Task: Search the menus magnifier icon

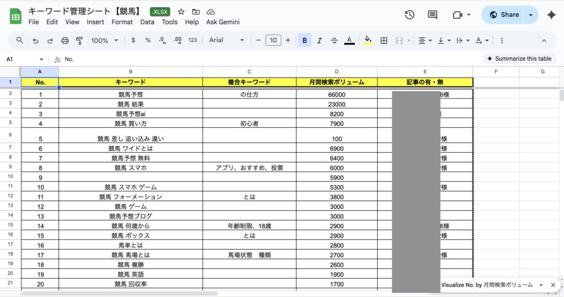Action: click(20, 40)
